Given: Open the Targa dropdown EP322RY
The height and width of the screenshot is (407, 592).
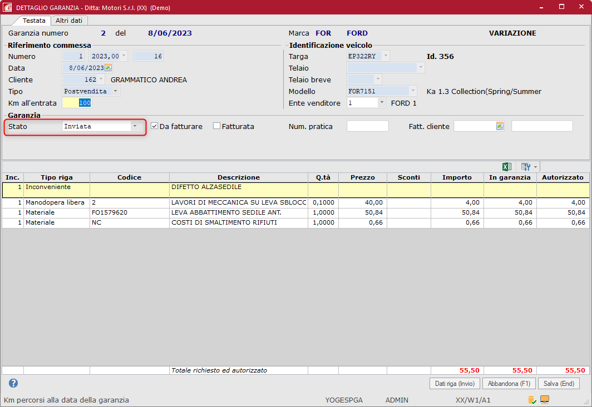Looking at the screenshot, I should tap(385, 56).
